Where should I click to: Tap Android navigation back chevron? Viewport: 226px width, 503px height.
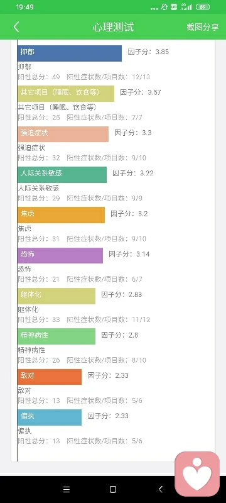(x=160, y=489)
